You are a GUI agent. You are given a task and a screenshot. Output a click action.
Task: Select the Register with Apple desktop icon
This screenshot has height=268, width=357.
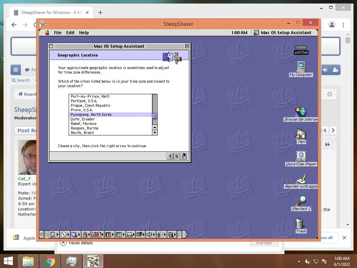pyautogui.click(x=301, y=181)
